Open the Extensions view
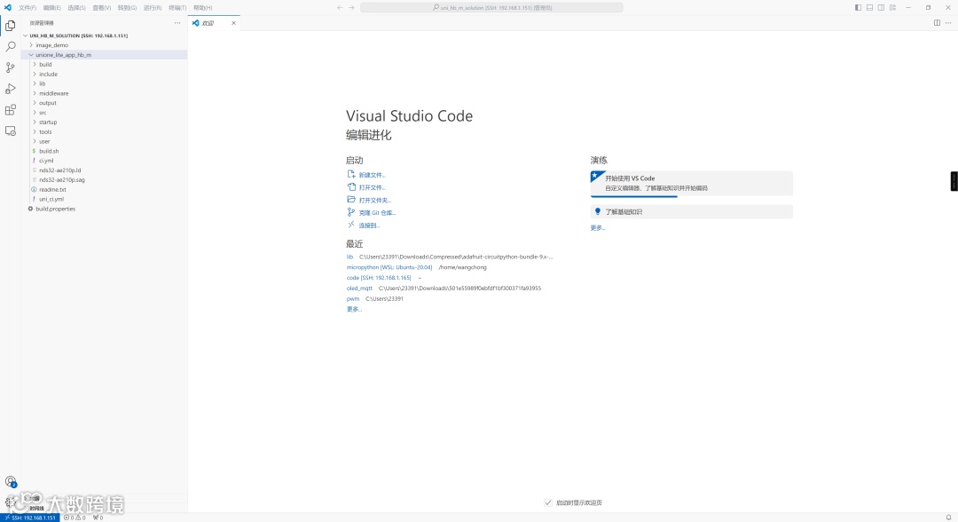Image resolution: width=958 pixels, height=522 pixels. tap(11, 110)
